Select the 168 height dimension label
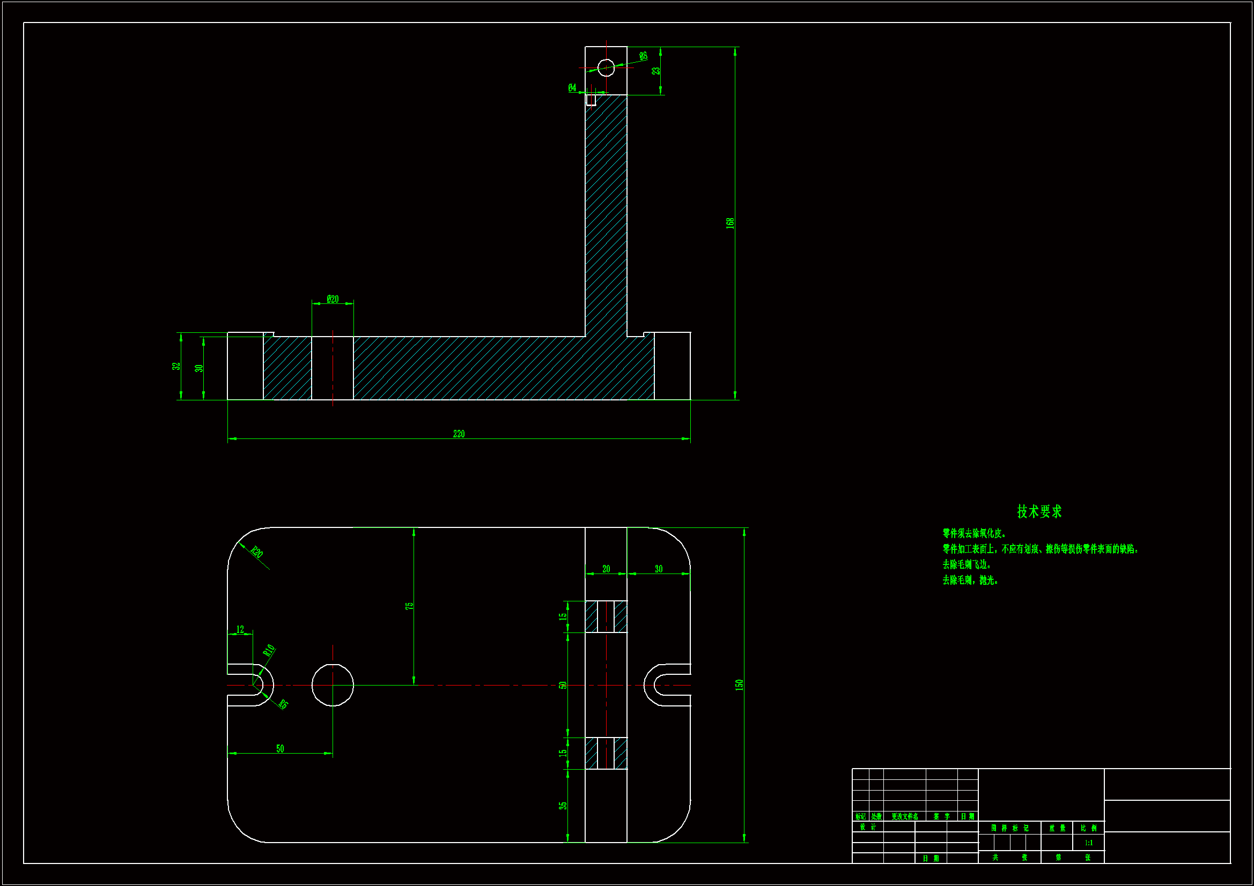The width and height of the screenshot is (1254, 886). (729, 223)
